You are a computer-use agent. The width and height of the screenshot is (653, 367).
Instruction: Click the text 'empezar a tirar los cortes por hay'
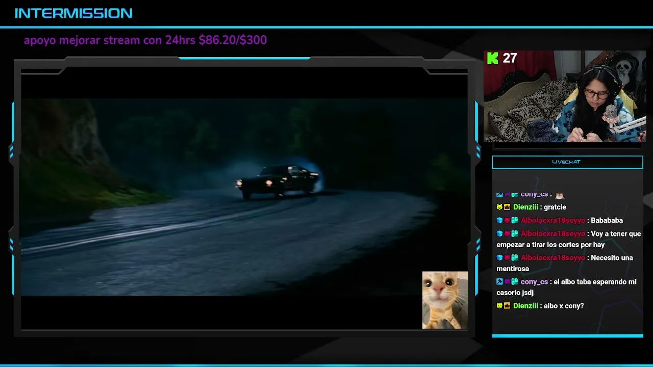click(x=550, y=245)
